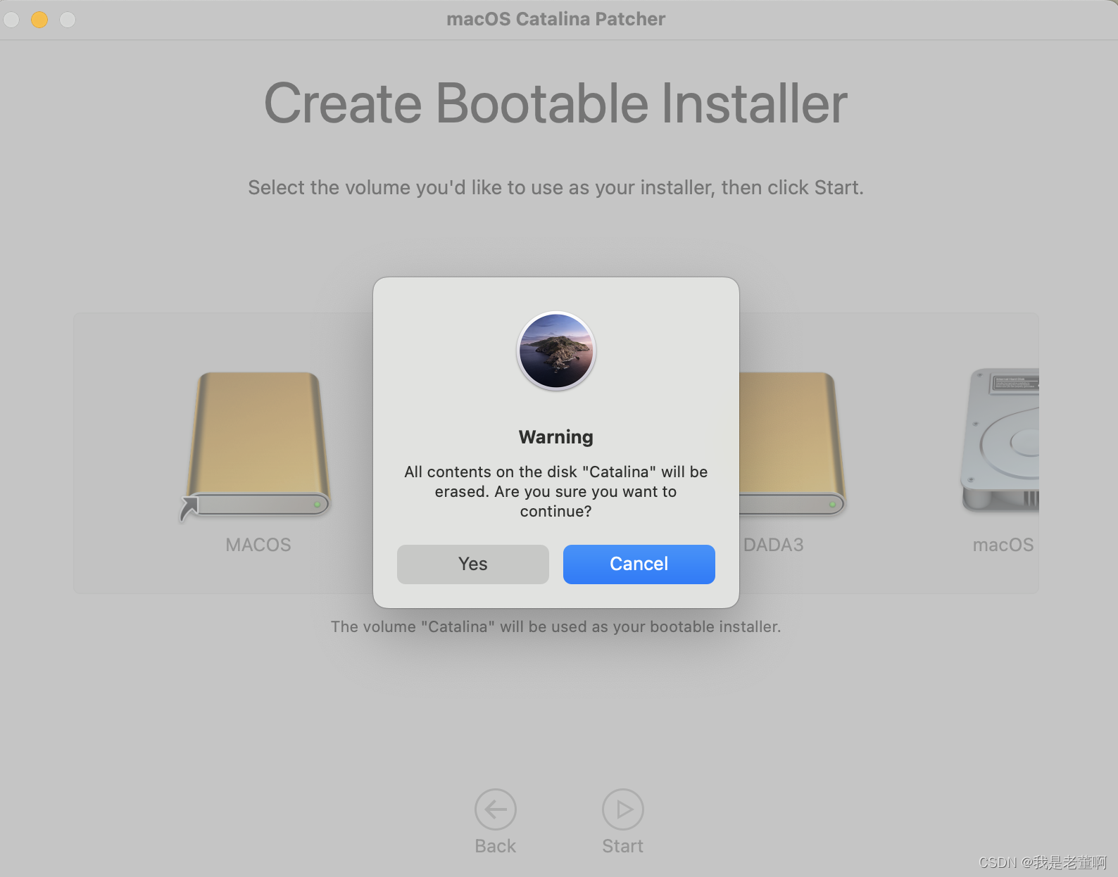Viewport: 1118px width, 877px height.
Task: Click the Back label text
Action: (x=496, y=846)
